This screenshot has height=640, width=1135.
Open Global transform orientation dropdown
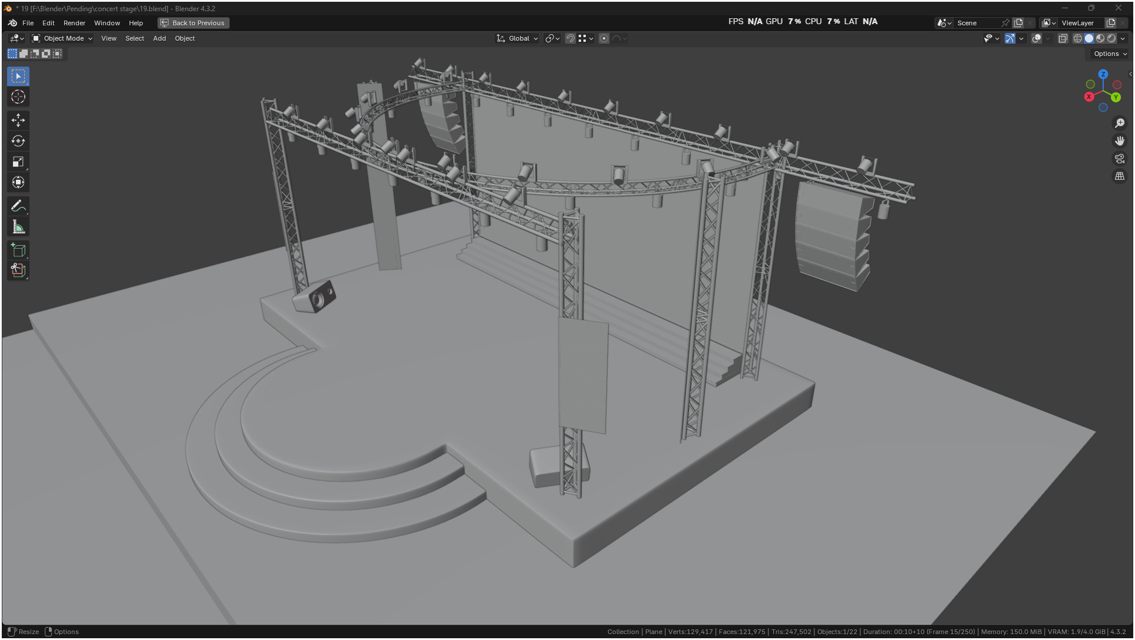coord(518,38)
